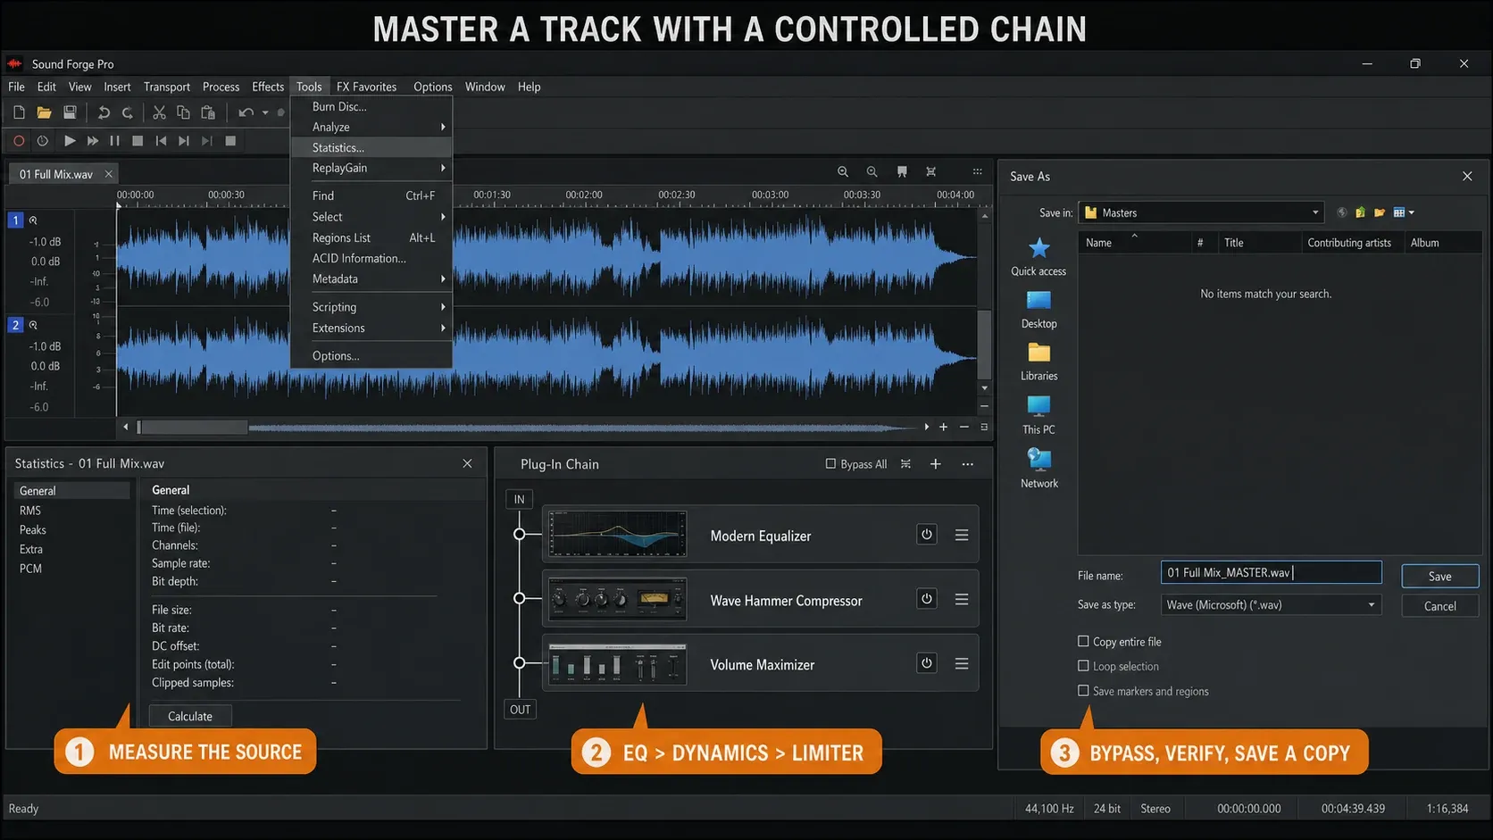Screen dimensions: 1493x840
Task: Jump to the end with the go-to-end icon
Action: click(x=184, y=141)
